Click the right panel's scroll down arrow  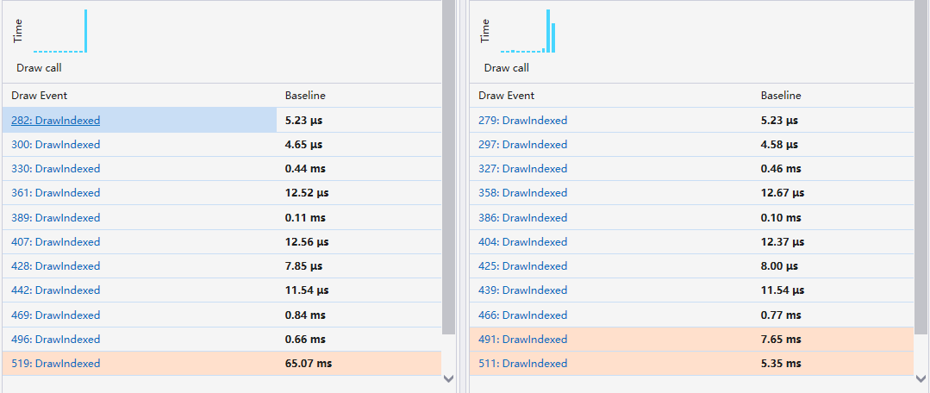point(921,378)
